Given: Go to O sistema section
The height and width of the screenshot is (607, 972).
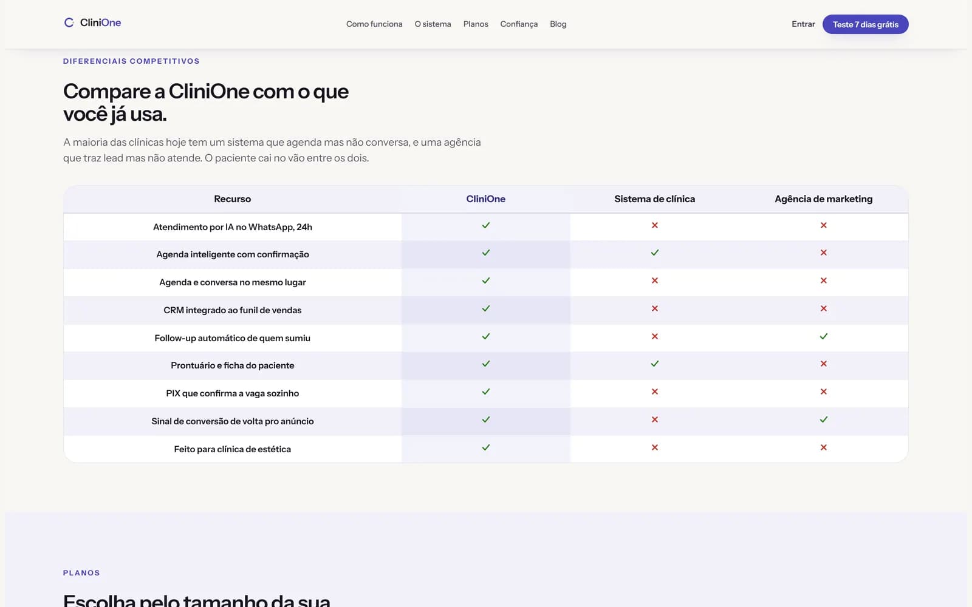Looking at the screenshot, I should [x=433, y=24].
